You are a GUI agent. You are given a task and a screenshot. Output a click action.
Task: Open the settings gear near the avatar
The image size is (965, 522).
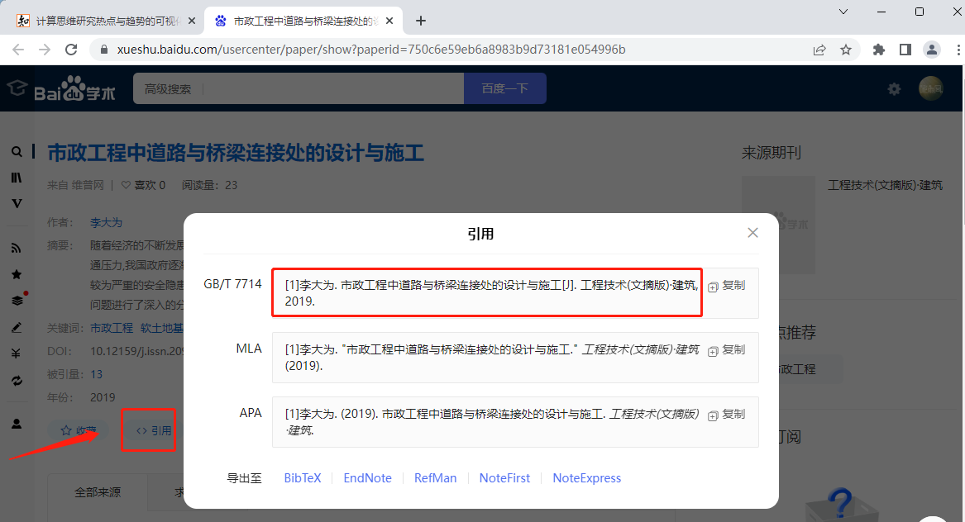(894, 89)
